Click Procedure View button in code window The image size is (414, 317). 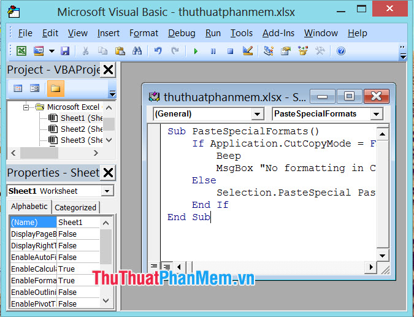154,267
